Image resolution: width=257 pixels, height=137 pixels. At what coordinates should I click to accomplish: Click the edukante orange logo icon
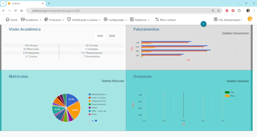point(250,19)
